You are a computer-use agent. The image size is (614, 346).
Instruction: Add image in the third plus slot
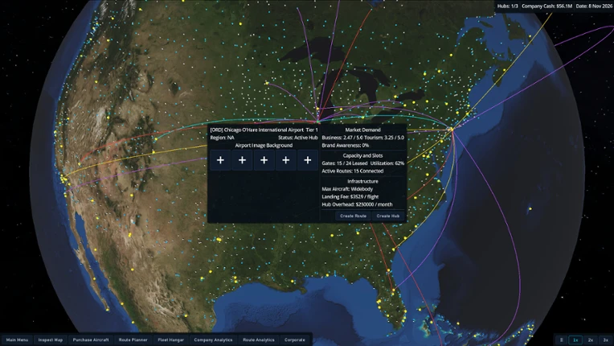click(264, 160)
